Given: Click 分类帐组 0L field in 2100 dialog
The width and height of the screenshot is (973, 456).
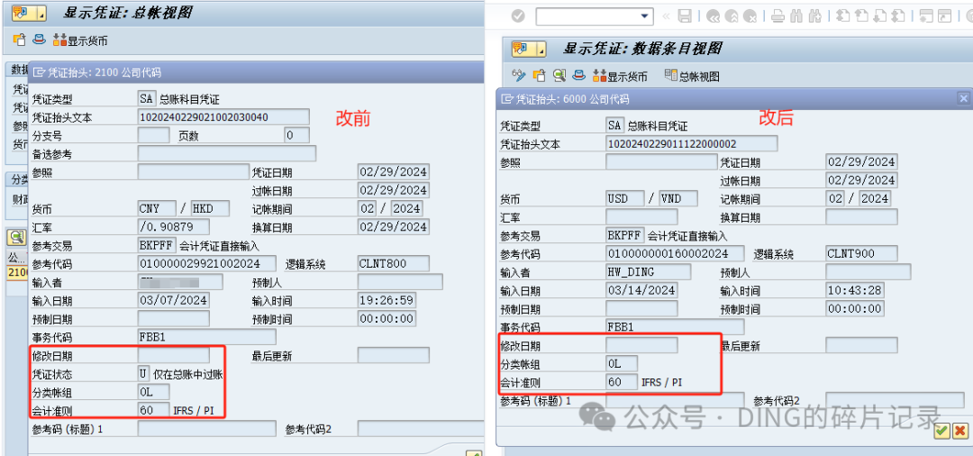Looking at the screenshot, I should (154, 392).
